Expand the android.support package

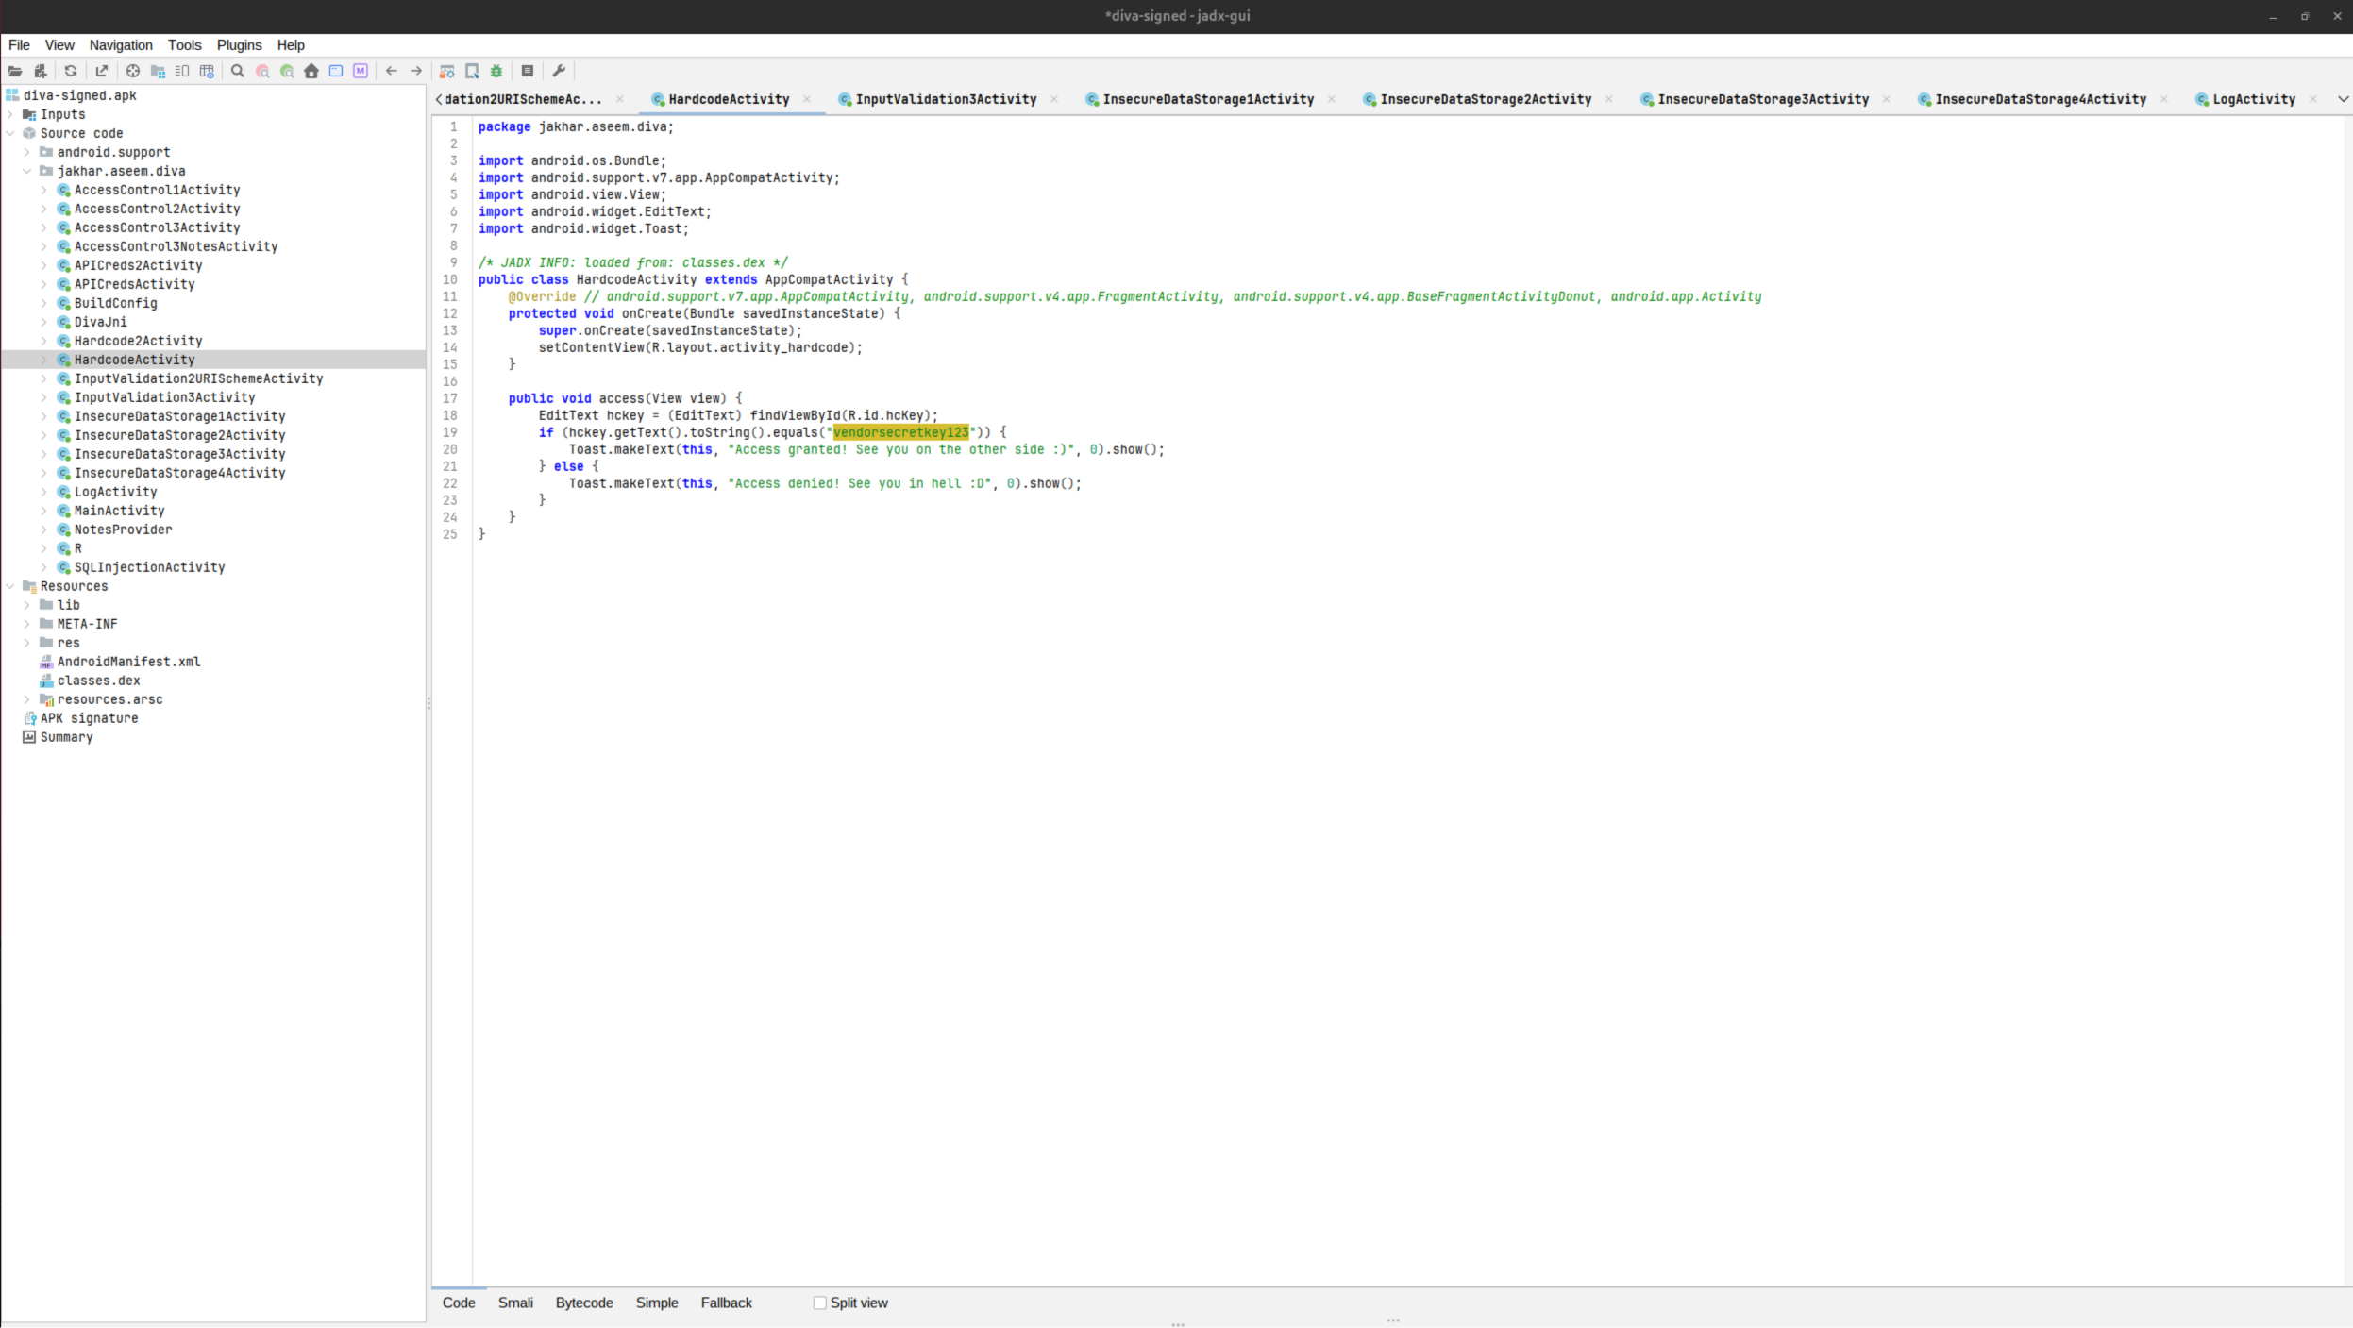(27, 152)
